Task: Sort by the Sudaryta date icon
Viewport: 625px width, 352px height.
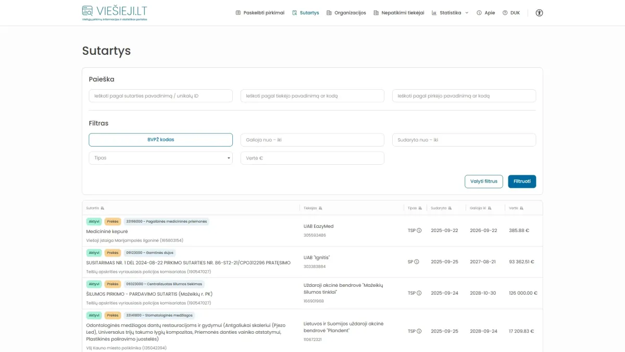Action: 450,208
